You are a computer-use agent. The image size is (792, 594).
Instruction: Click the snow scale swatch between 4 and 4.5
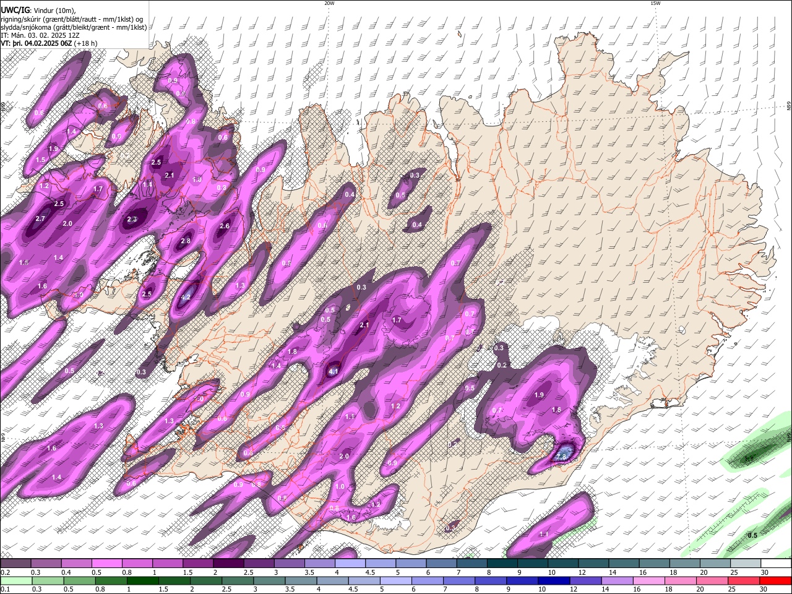(350, 564)
